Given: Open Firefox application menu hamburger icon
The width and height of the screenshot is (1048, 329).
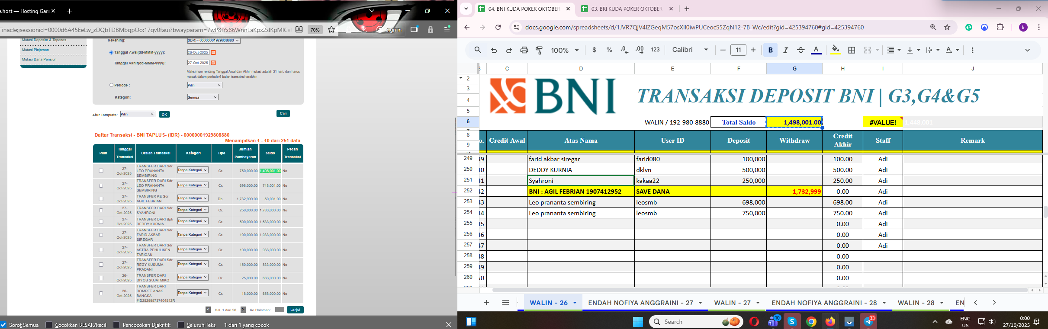Looking at the screenshot, I should (447, 29).
